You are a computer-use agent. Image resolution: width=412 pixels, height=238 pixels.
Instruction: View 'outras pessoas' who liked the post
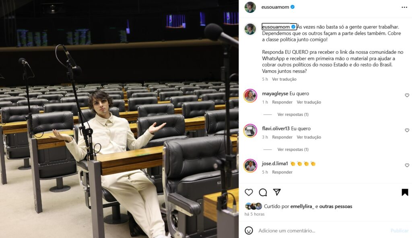(x=336, y=206)
